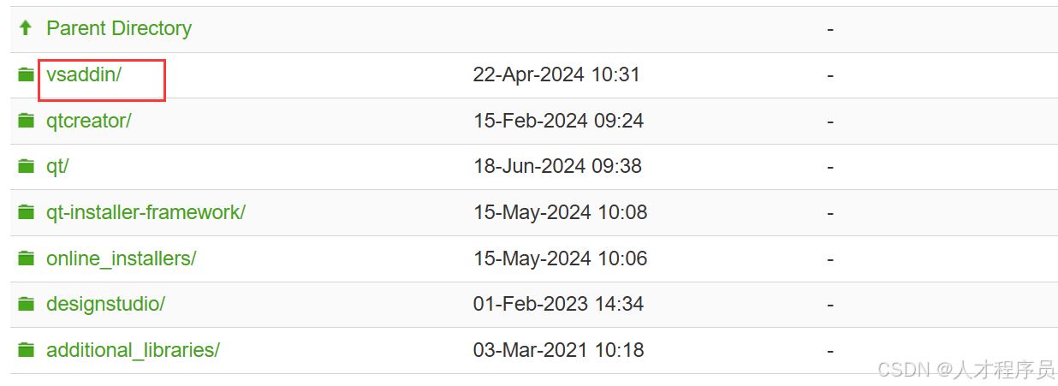This screenshot has width=1058, height=386.
Task: Click the folder icon beside designstudio/
Action: (x=27, y=304)
